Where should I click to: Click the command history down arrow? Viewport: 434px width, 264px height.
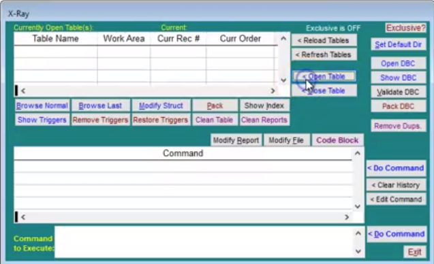pos(357,206)
